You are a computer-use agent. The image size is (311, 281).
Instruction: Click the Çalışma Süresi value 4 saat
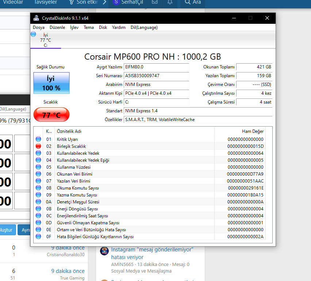click(254, 102)
